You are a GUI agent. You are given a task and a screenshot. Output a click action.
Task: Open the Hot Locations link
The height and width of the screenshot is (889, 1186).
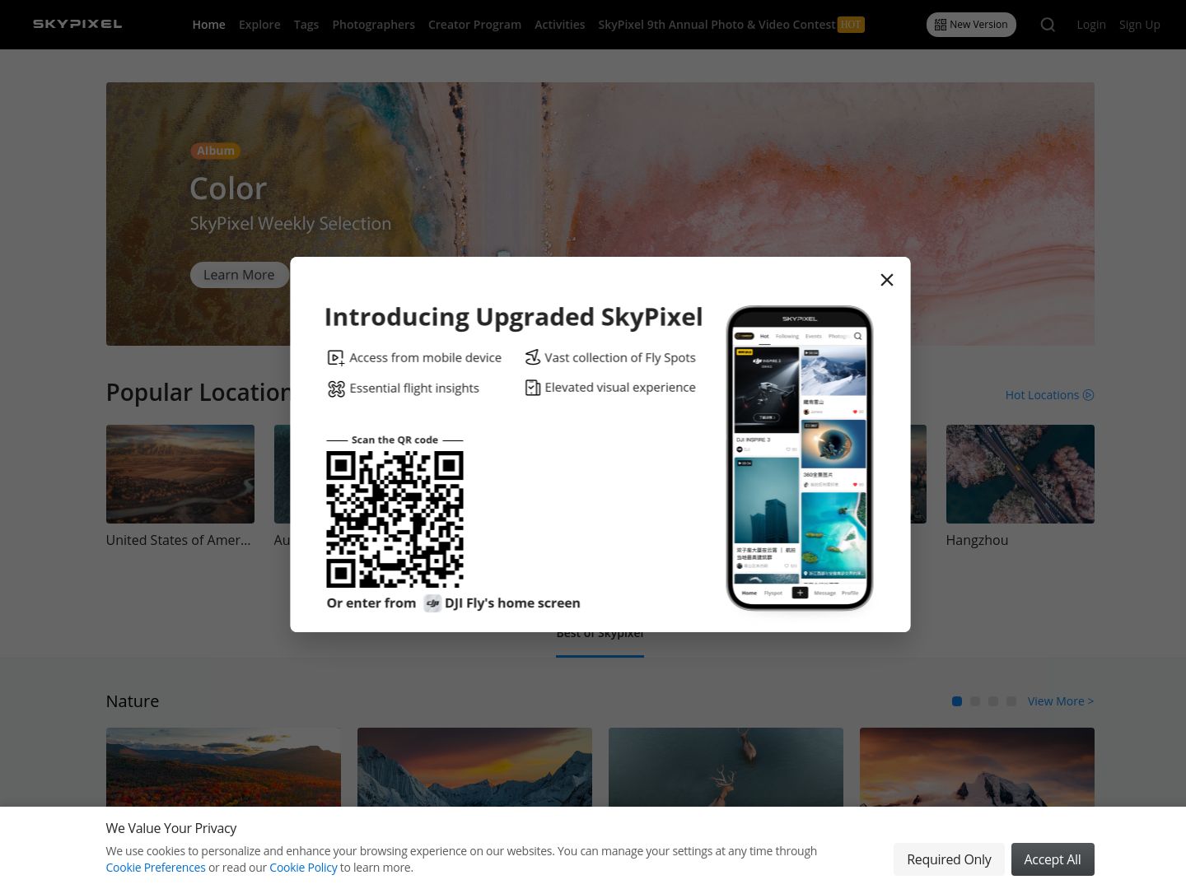click(x=1042, y=395)
